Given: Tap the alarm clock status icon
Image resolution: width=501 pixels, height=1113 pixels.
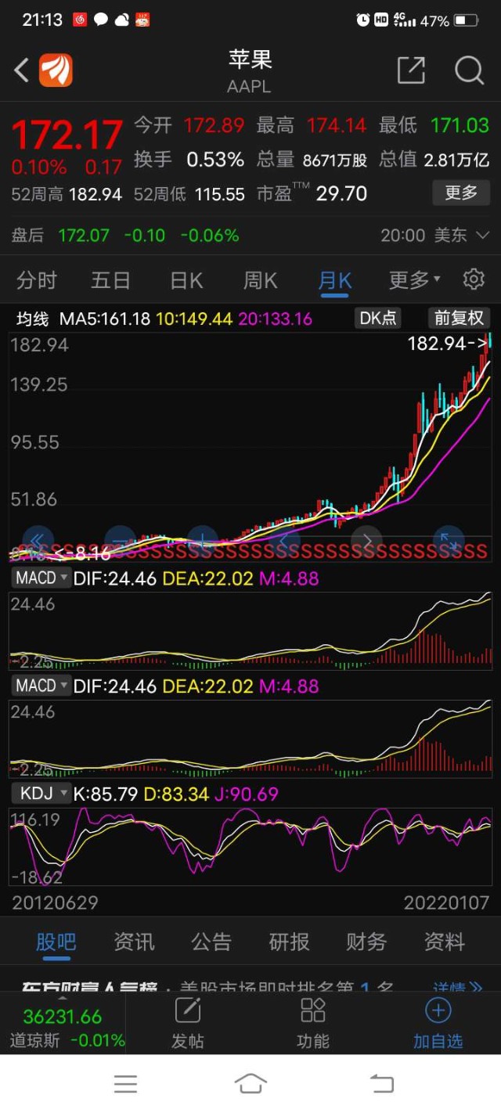Looking at the screenshot, I should (x=362, y=20).
